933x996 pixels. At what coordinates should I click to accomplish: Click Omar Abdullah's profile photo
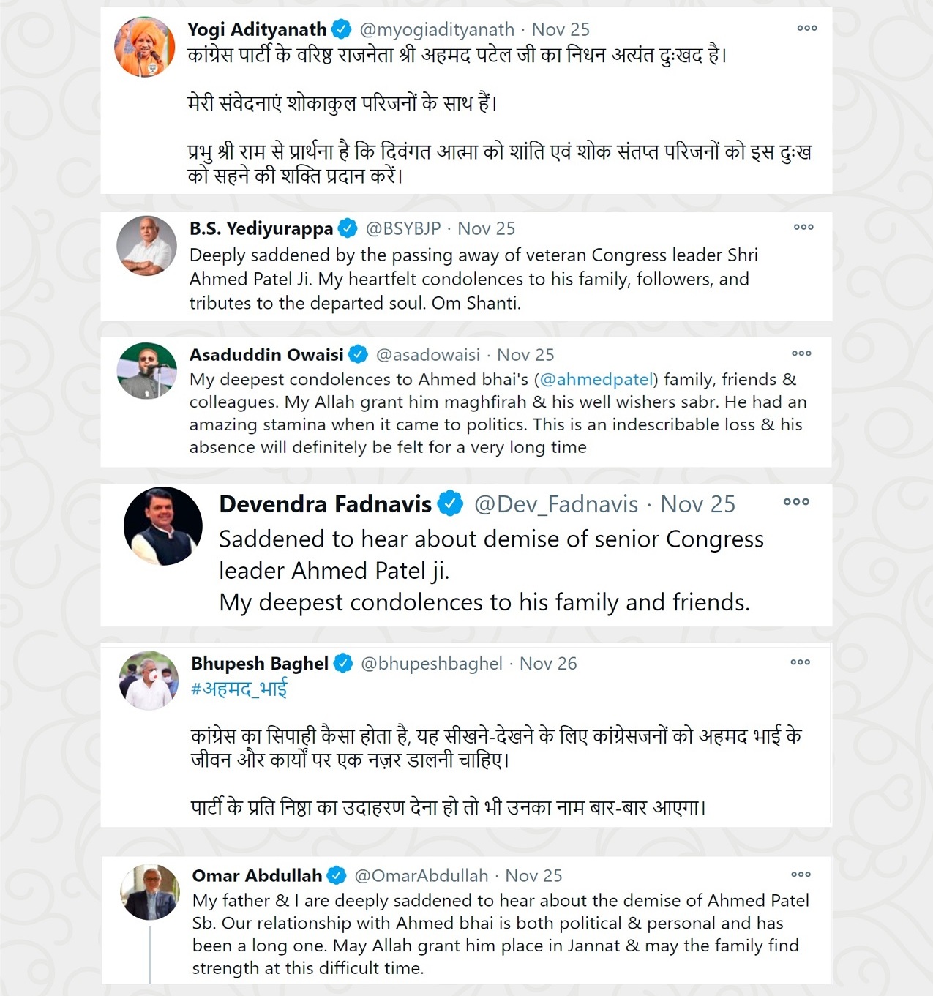150,891
